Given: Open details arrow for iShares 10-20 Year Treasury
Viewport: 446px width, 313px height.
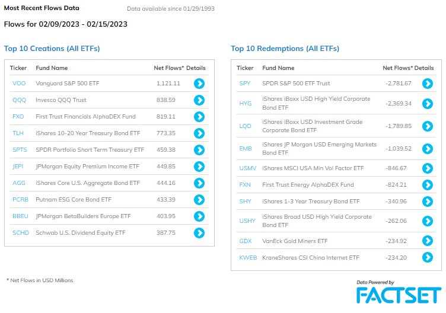Looking at the screenshot, I should [199, 133].
